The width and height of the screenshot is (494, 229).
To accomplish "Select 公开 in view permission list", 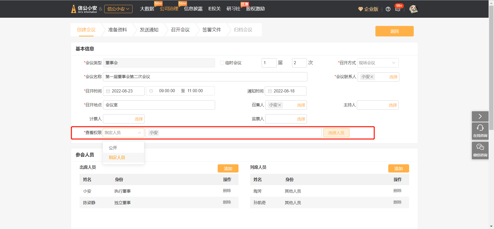I will 113,148.
